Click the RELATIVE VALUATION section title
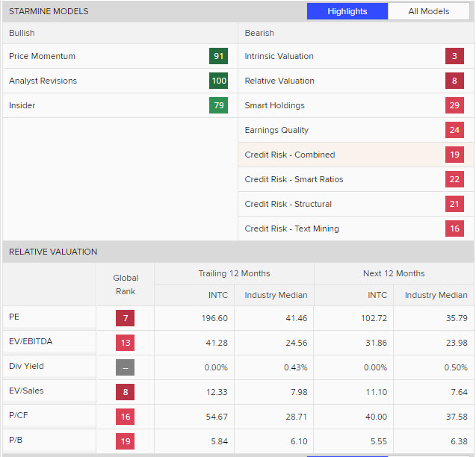The image size is (476, 457). (53, 252)
